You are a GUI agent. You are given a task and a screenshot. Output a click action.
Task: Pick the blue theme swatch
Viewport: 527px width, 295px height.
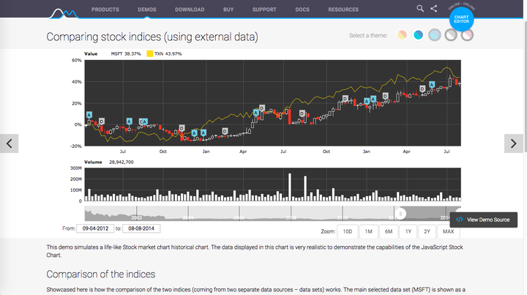coord(419,34)
